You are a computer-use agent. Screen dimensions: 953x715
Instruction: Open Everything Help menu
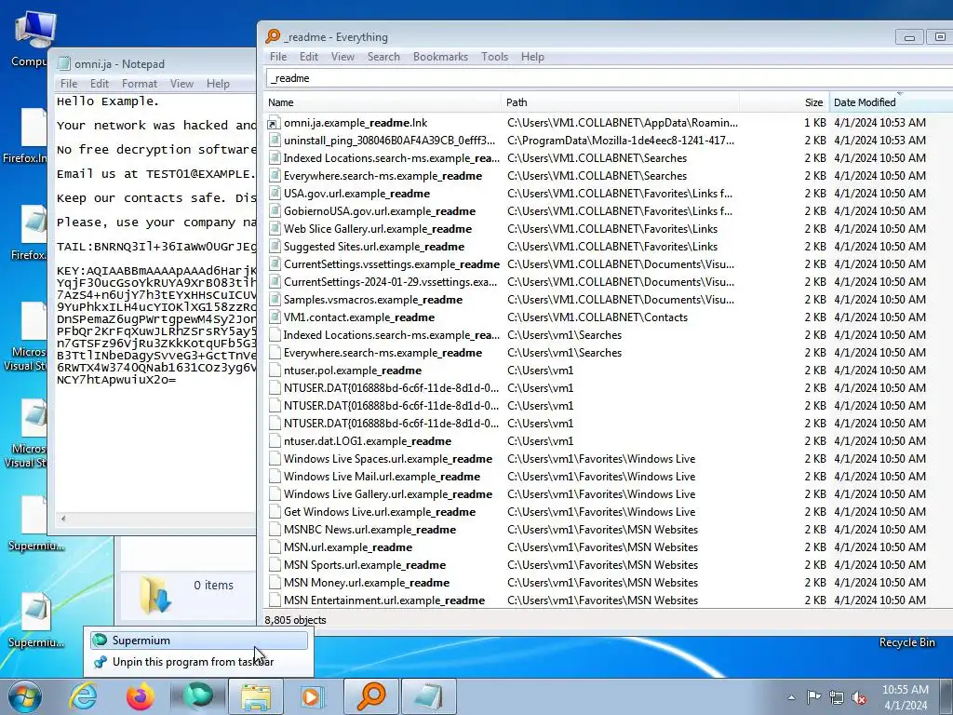(x=532, y=57)
